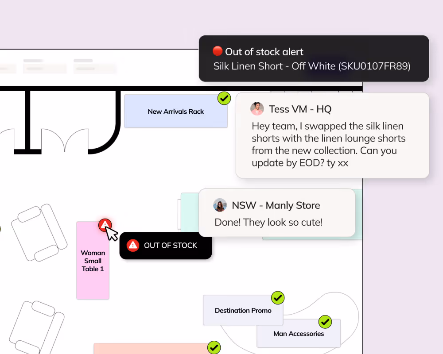This screenshot has width=443, height=354.
Task: Select the lower armchair on the floor plan
Action: (x=37, y=327)
